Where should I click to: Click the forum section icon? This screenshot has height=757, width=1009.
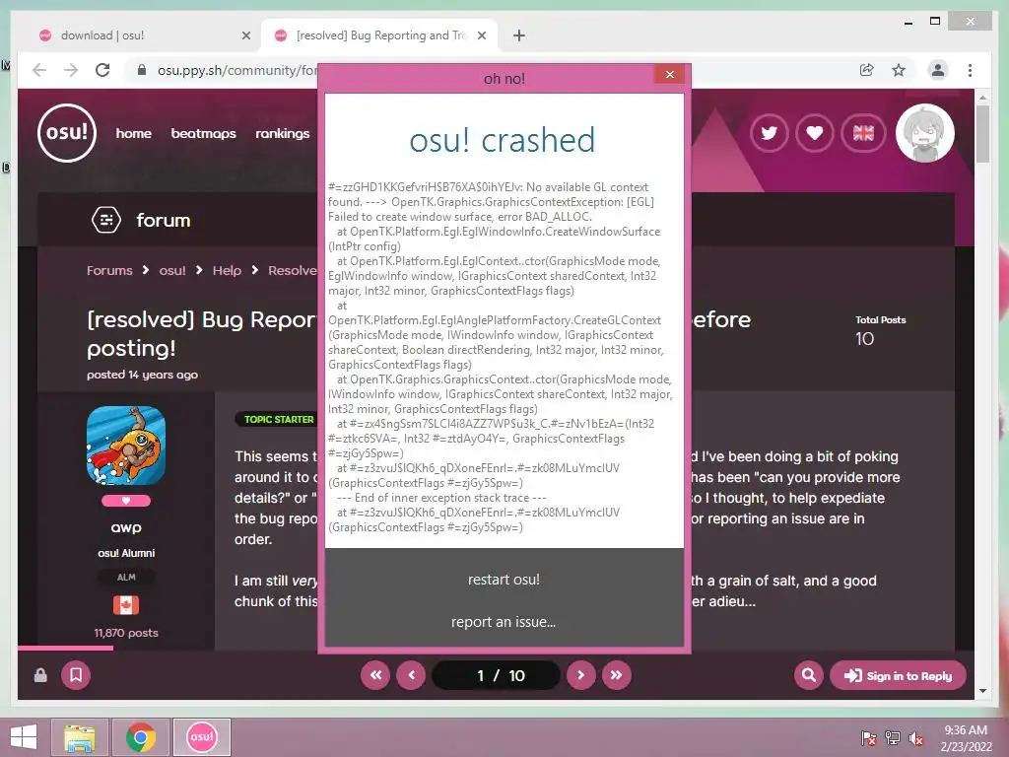pyautogui.click(x=106, y=220)
